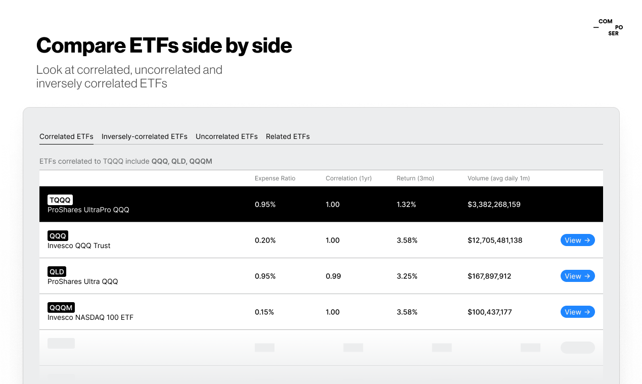Switch to Inversely-correlated ETFs tab

coord(144,136)
